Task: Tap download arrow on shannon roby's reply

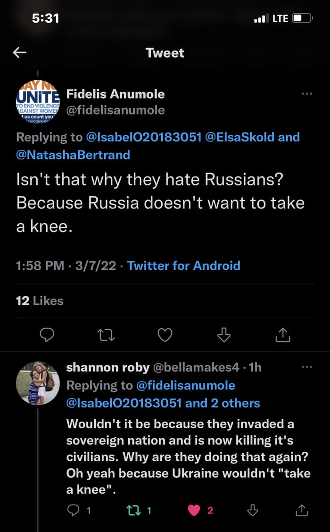Action: pyautogui.click(x=253, y=509)
